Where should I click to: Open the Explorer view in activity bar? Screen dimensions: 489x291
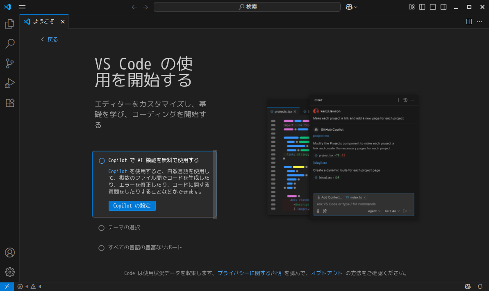click(x=9, y=25)
